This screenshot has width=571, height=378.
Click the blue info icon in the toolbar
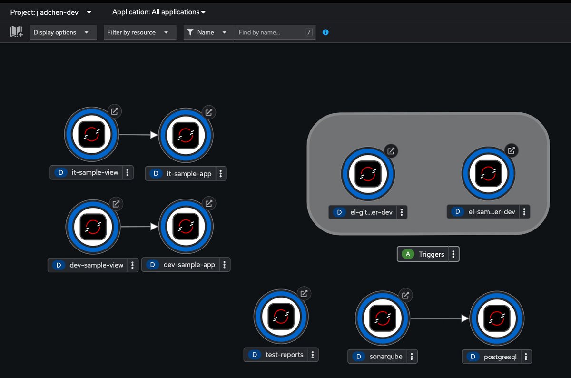coord(325,32)
